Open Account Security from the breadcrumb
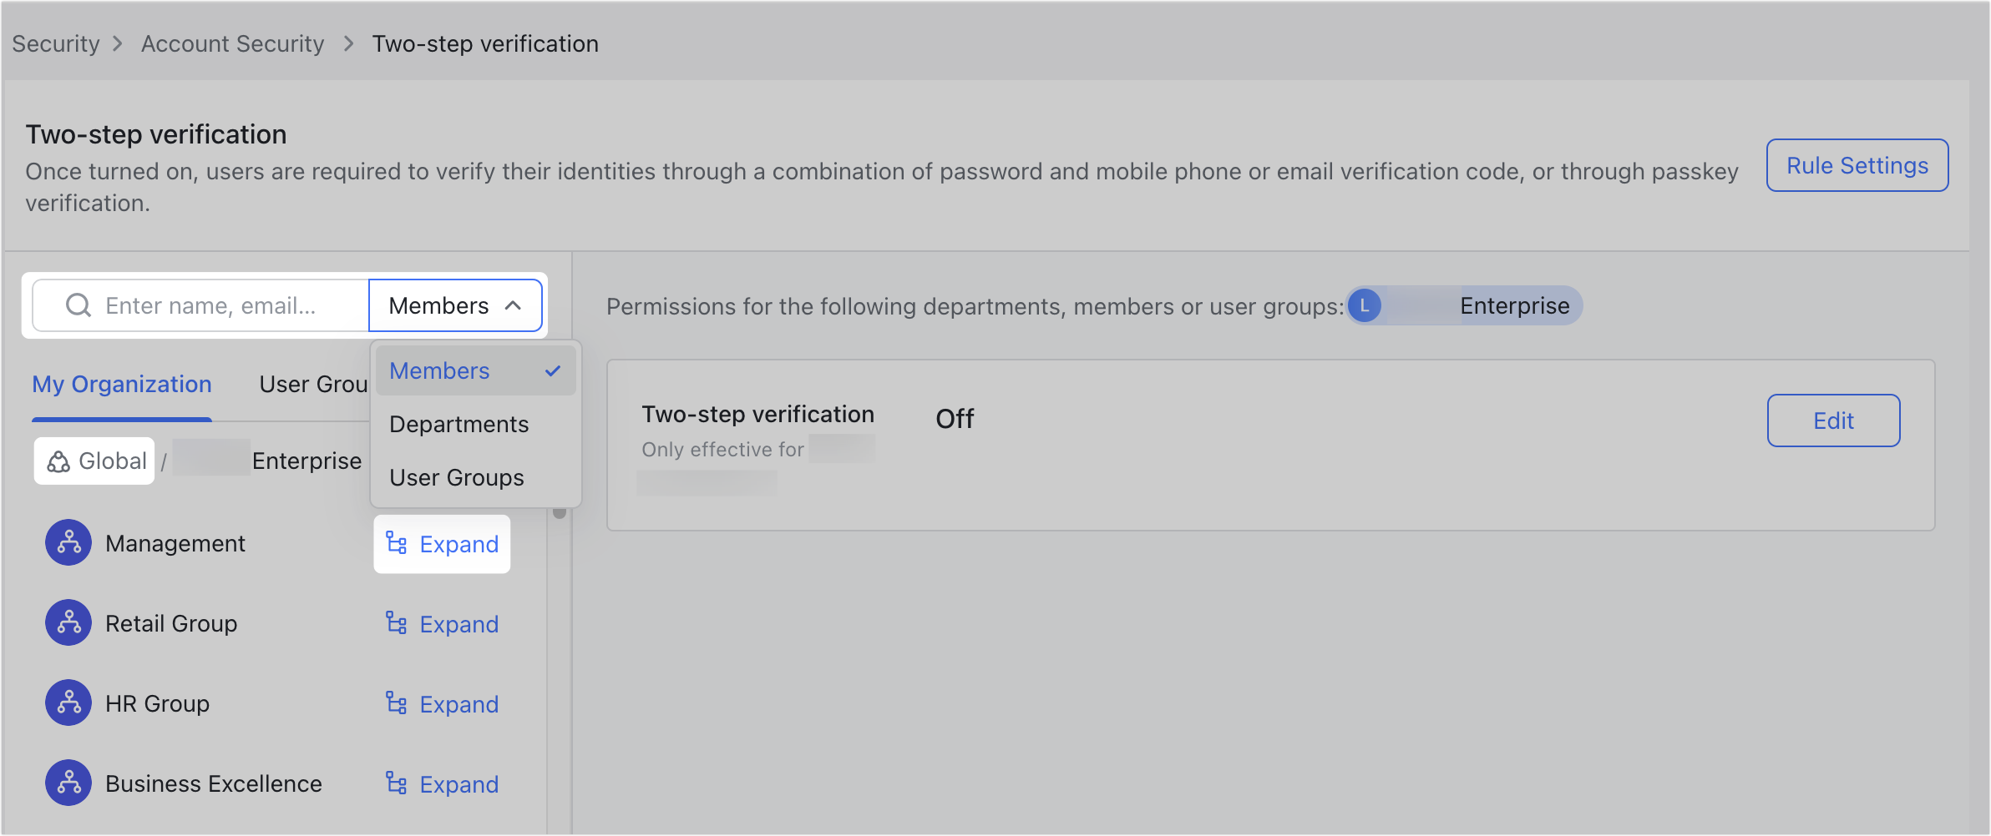The image size is (1991, 836). point(231,43)
